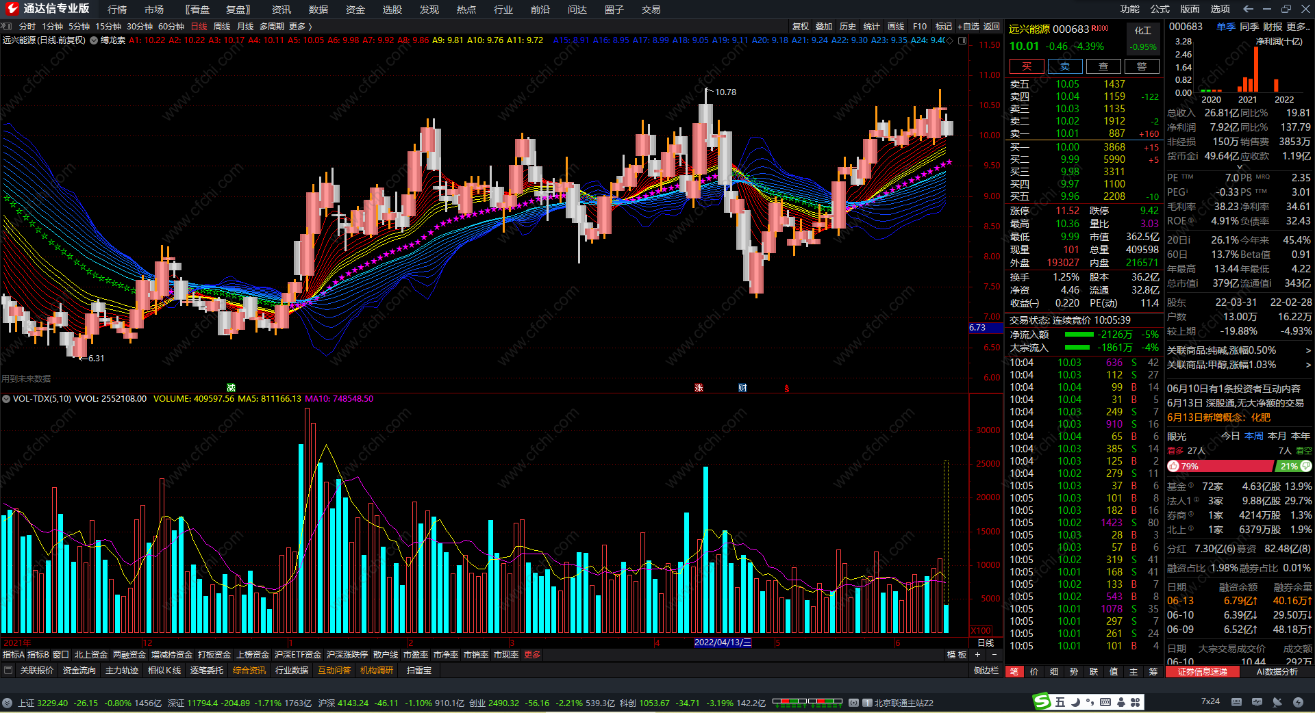The height and width of the screenshot is (713, 1315).
Task: Open the four-leaf toolbox icon on IME bar
Action: tap(1136, 702)
